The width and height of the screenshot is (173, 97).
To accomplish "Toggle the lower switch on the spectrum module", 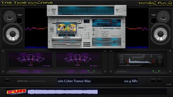I will (x=117, y=11).
